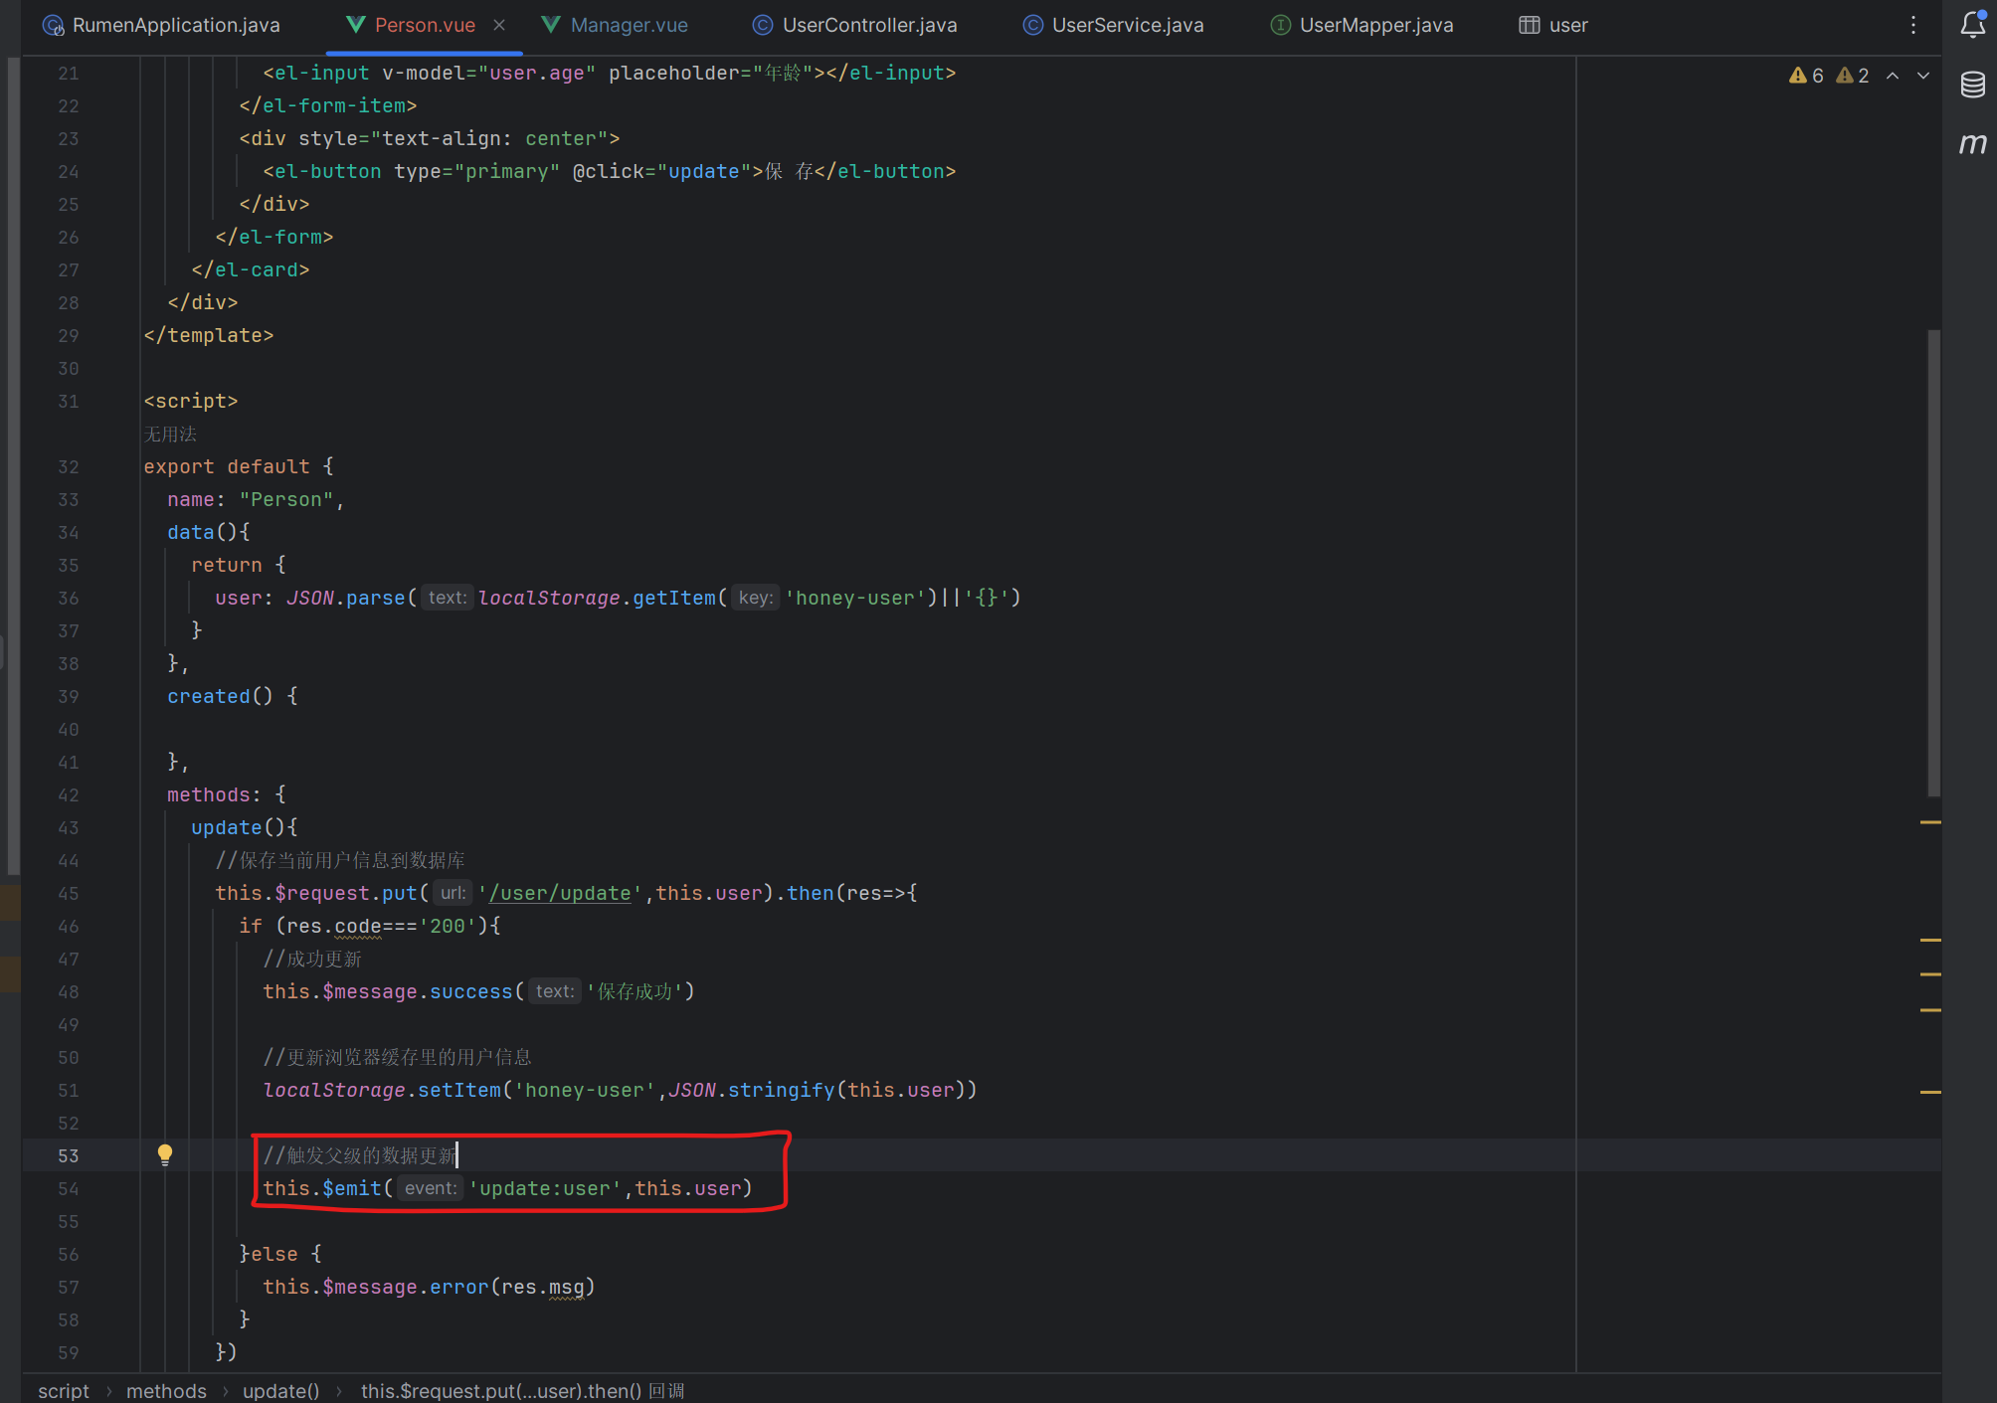Open the RumenApplication.java tab
The width and height of the screenshot is (1997, 1403).
pyautogui.click(x=175, y=25)
